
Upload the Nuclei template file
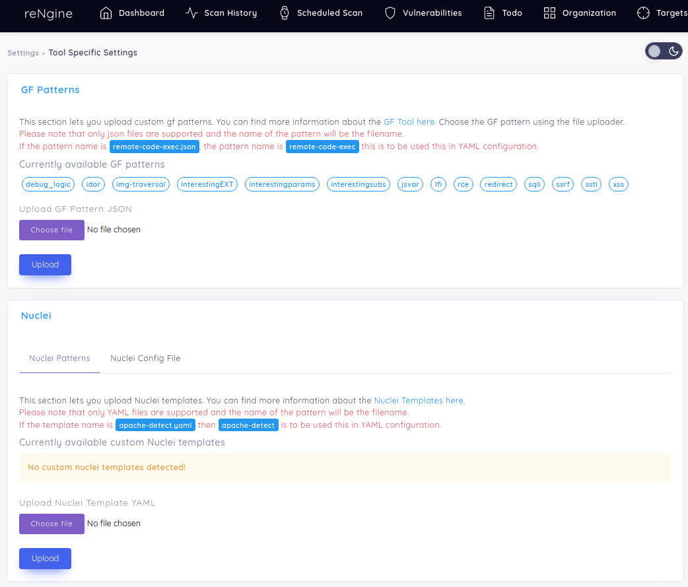pyautogui.click(x=45, y=559)
